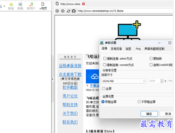Switch to the Ping tab

tap(138, 49)
